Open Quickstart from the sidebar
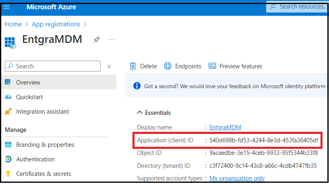Viewport: 329px width, 184px height. pos(29,97)
